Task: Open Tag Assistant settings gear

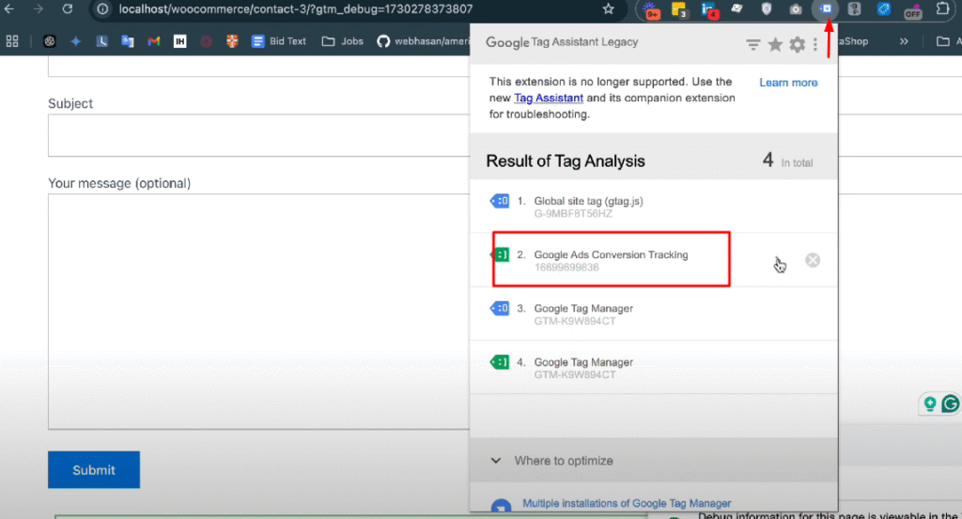Action: (797, 44)
